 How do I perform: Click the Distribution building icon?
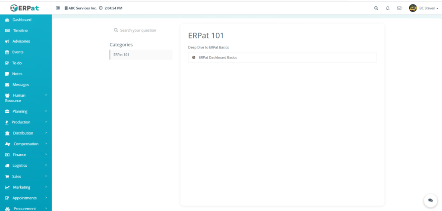(x=8, y=133)
